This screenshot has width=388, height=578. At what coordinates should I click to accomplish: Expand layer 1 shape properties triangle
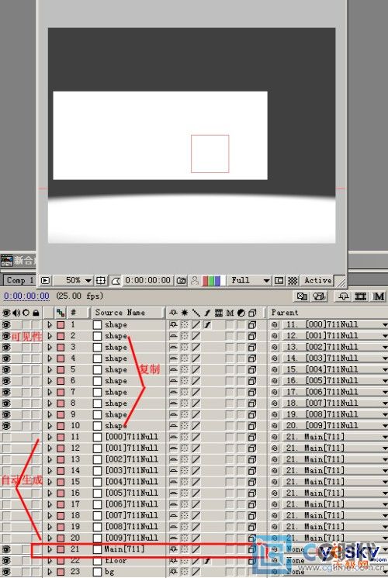click(x=50, y=325)
